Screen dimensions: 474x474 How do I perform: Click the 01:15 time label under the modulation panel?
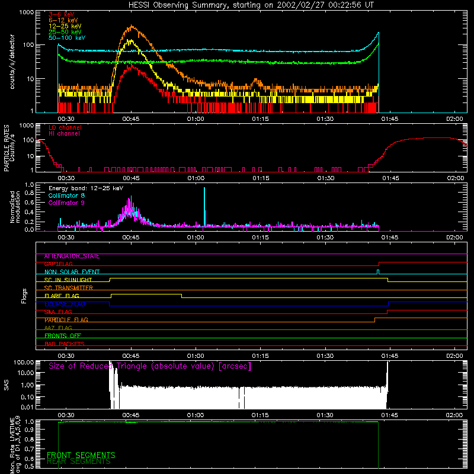click(x=260, y=238)
